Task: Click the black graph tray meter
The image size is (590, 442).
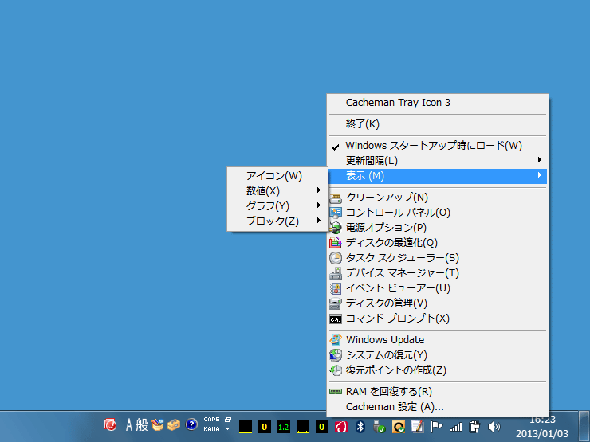Action: (x=302, y=427)
